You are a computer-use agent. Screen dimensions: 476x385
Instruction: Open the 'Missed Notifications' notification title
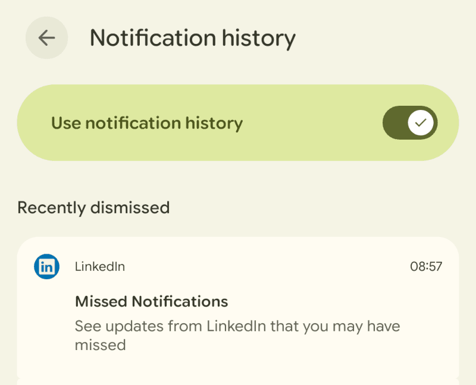coord(151,301)
